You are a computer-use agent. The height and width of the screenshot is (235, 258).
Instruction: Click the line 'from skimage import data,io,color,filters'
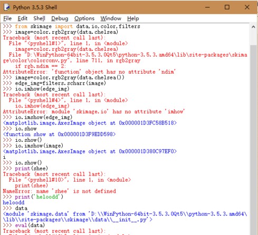click(x=78, y=26)
